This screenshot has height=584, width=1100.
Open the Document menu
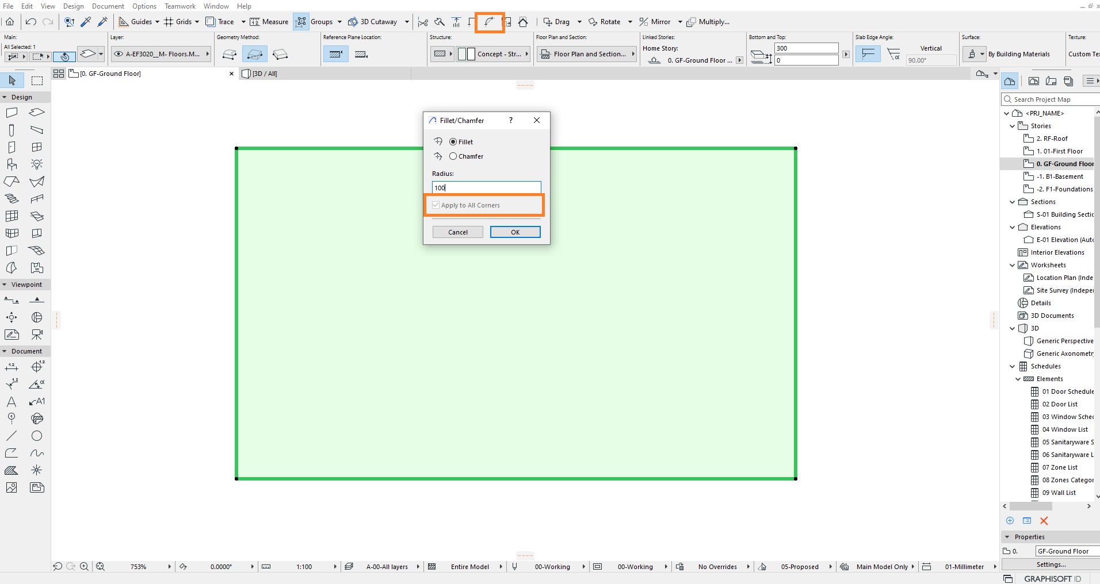pos(108,6)
